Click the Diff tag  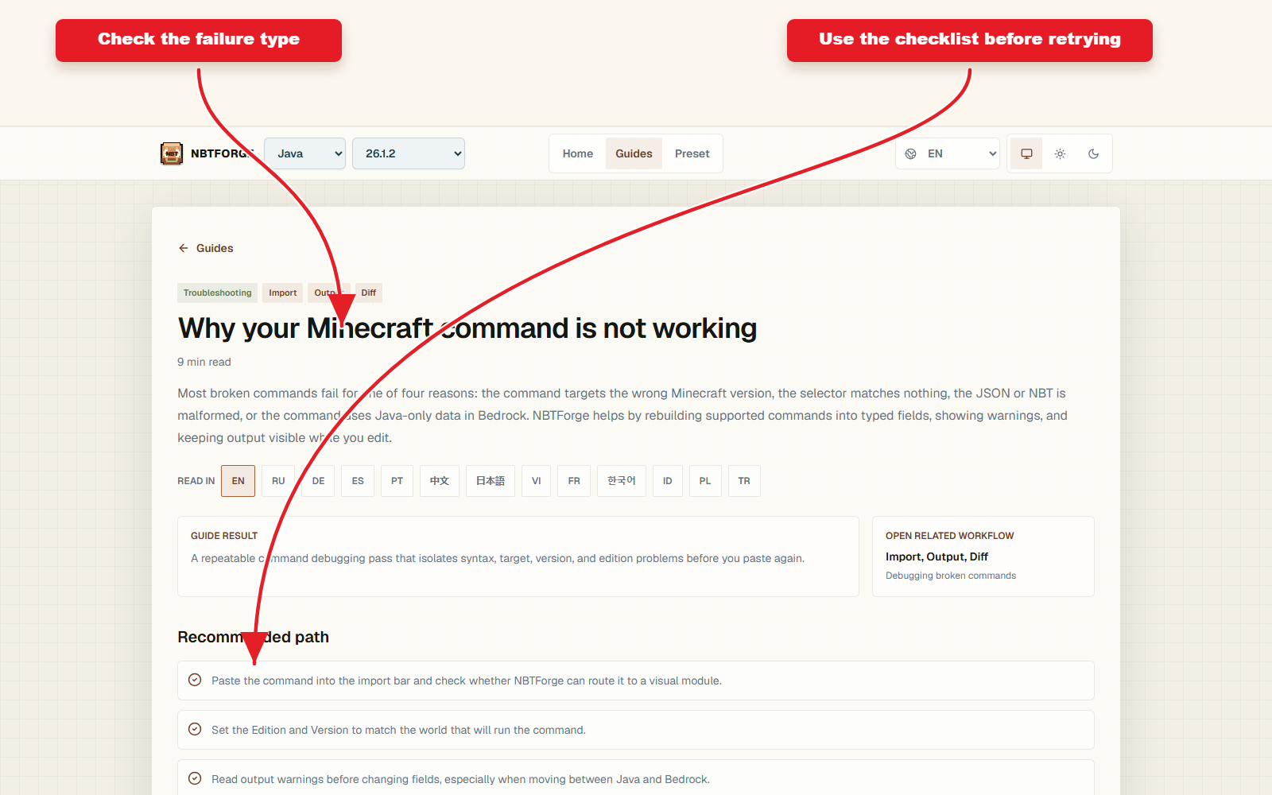[369, 293]
